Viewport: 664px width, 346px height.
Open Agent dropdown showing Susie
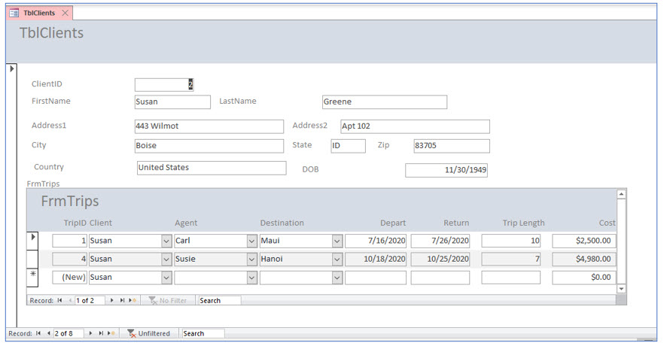(252, 259)
